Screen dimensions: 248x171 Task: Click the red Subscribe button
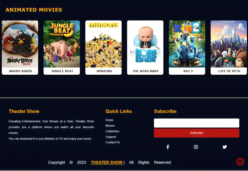pos(197,133)
